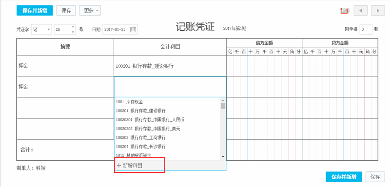
Task: Pick 10020202 银行存款_中国银行_美元 entry
Action: (168, 129)
